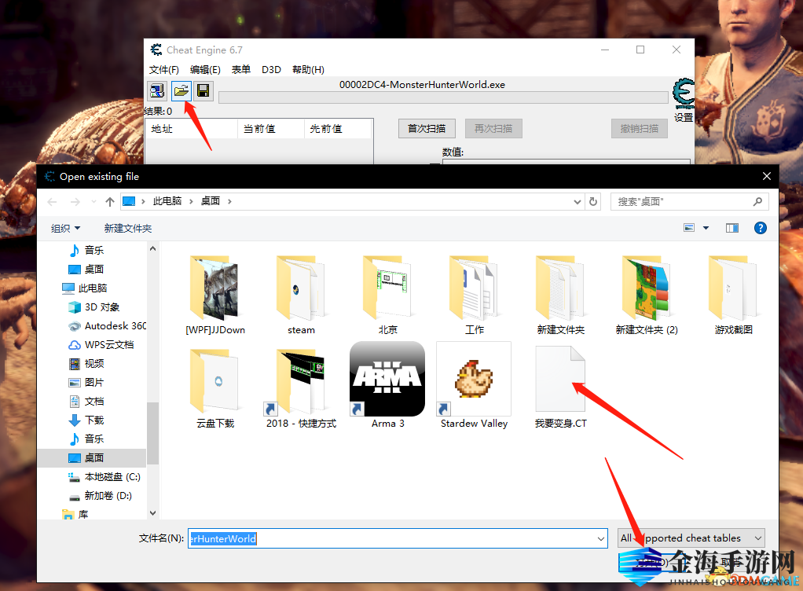Select 库 in the sidebar
The image size is (803, 591).
[75, 514]
